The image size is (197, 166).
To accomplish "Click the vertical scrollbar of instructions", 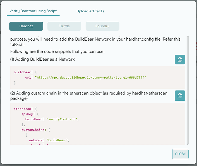I will coord(188,90).
